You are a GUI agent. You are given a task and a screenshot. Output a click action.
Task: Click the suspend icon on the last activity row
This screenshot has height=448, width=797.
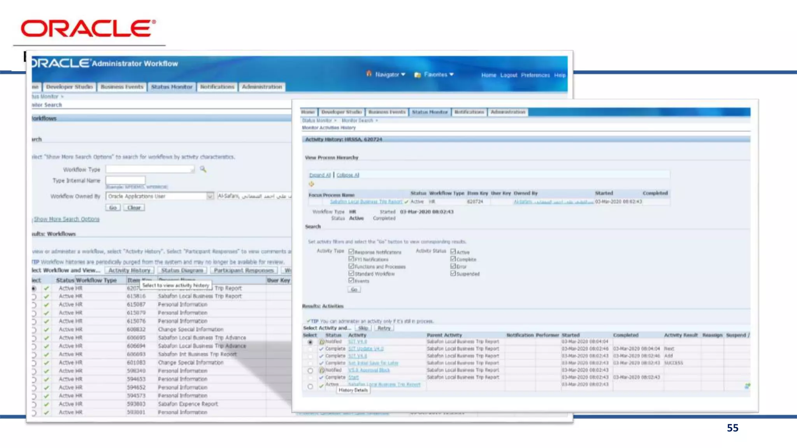pos(747,386)
